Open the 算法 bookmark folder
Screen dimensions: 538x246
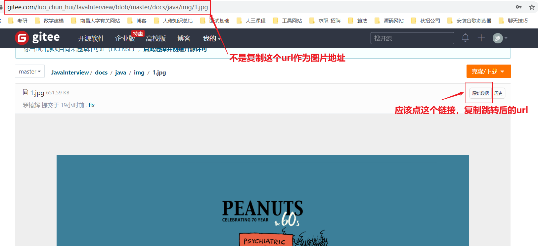[x=358, y=21]
